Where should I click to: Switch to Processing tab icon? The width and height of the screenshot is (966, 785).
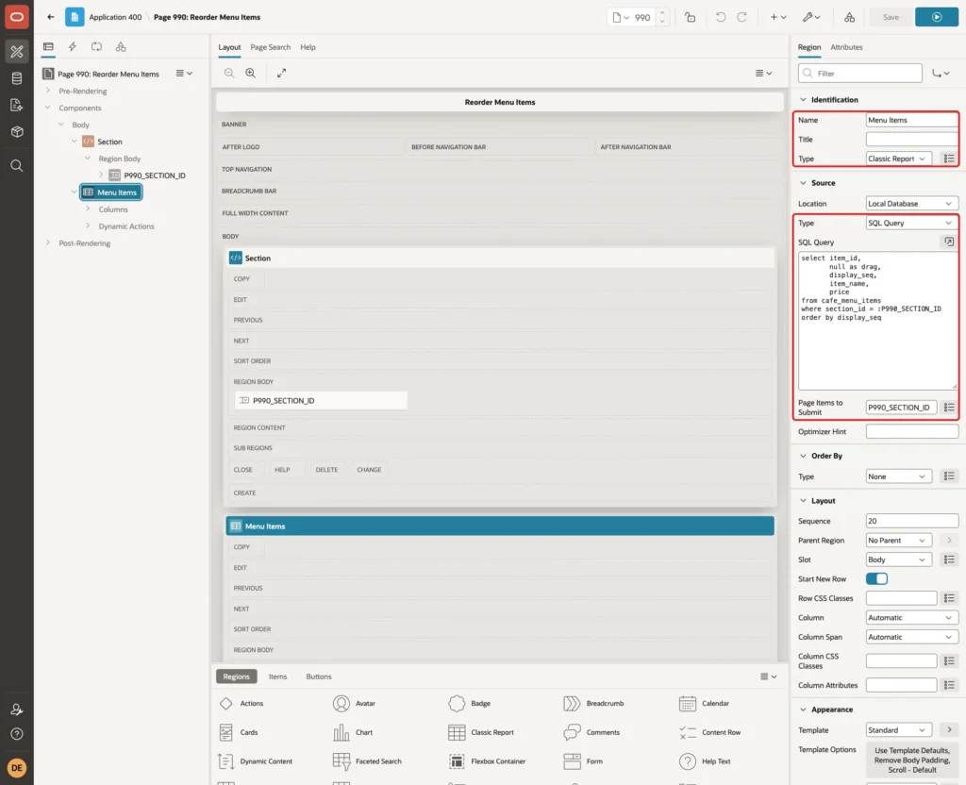click(97, 47)
